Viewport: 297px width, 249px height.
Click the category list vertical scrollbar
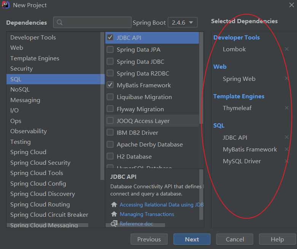click(x=102, y=106)
